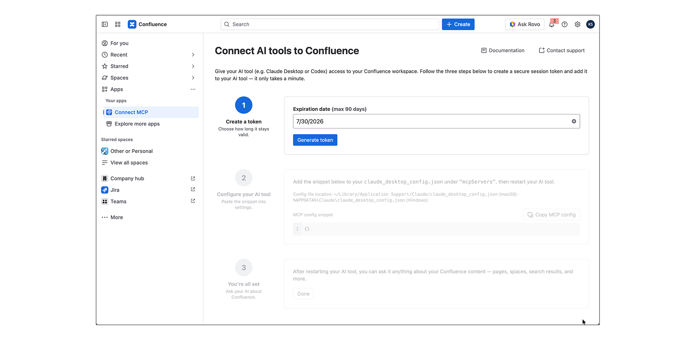Image resolution: width=696 pixels, height=340 pixels.
Task: Click the search magnifier icon
Action: tap(227, 24)
